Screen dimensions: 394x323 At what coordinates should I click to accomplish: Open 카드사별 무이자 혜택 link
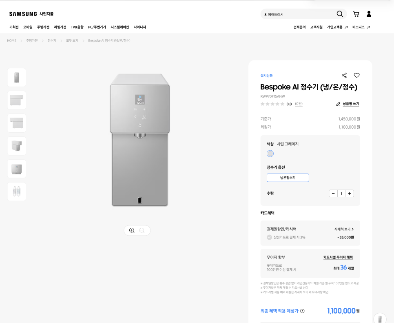338,257
